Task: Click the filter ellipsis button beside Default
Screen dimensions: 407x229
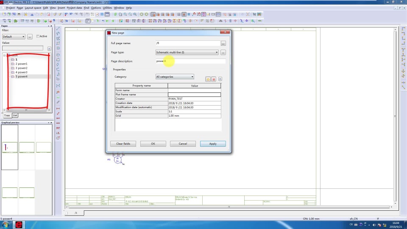Action: pyautogui.click(x=30, y=37)
